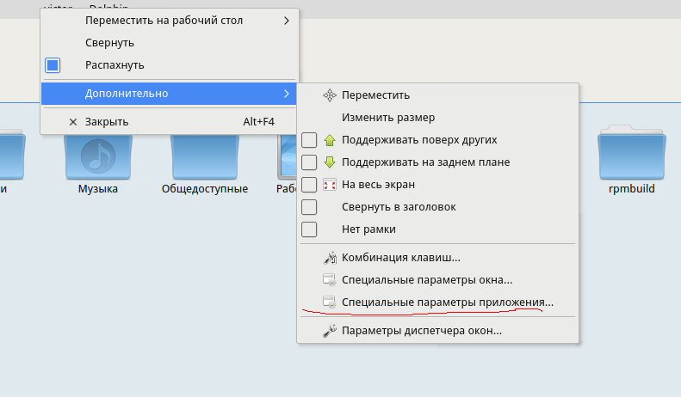Click the Общедоступные folder name label
The image size is (681, 397).
click(205, 189)
